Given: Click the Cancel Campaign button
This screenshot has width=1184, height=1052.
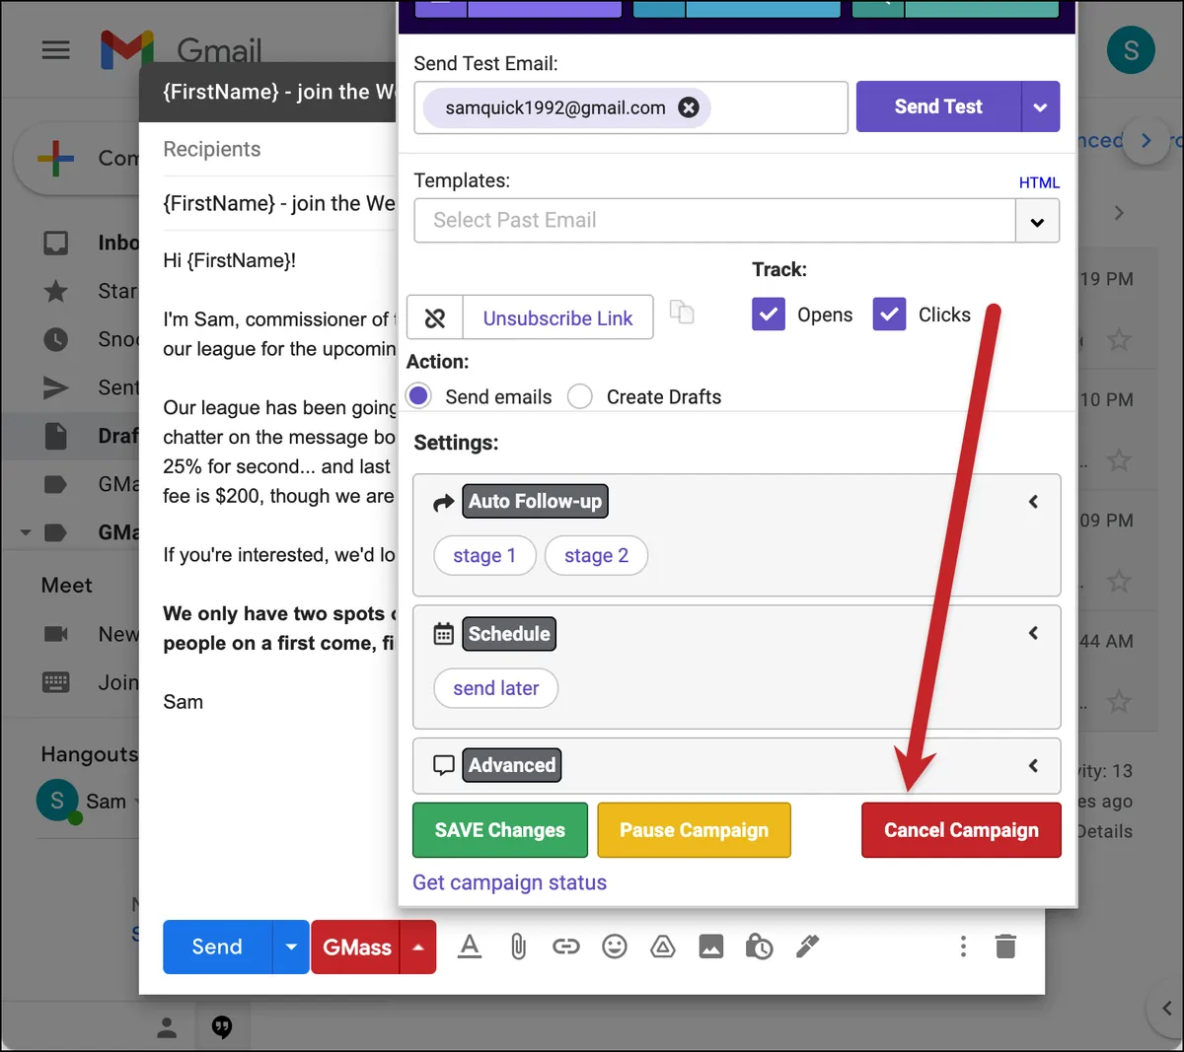Looking at the screenshot, I should 961,830.
